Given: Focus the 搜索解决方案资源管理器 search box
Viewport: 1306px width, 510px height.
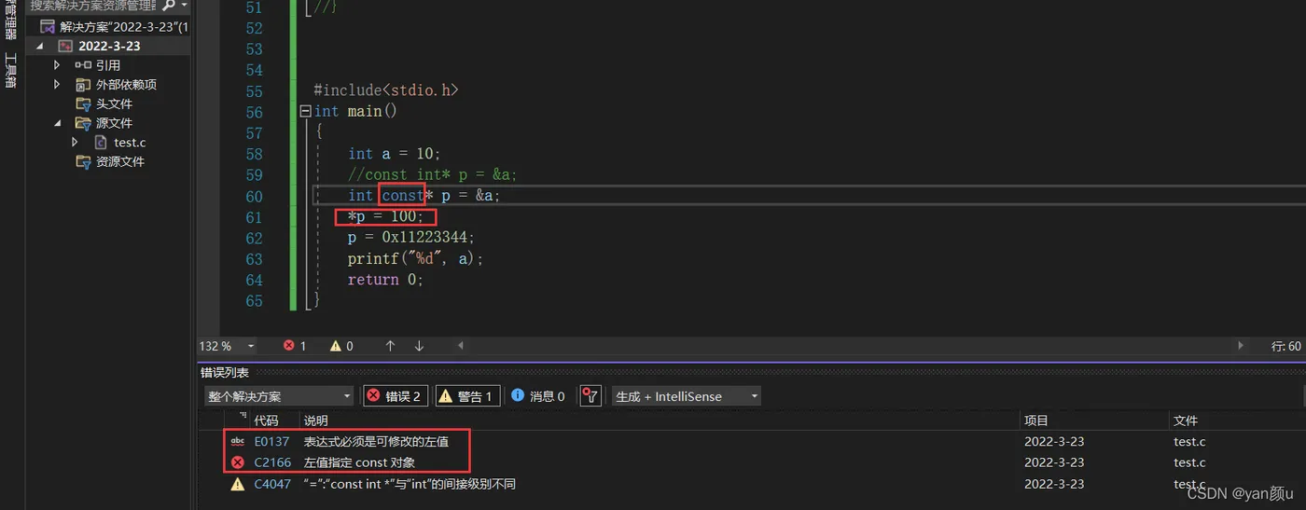Looking at the screenshot, I should 93,6.
